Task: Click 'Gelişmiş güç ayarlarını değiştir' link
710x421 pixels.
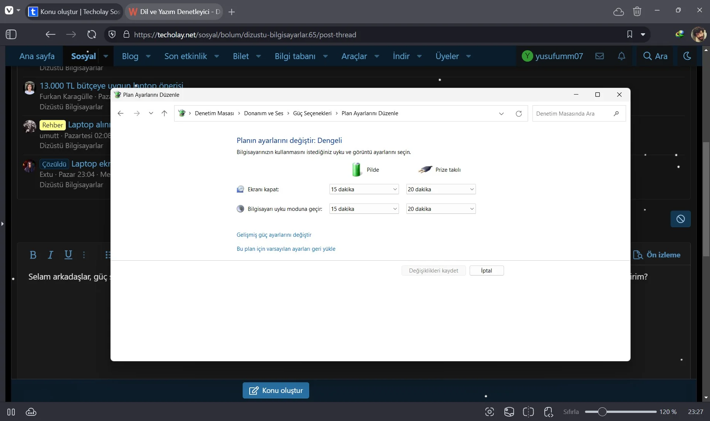Action: point(274,235)
